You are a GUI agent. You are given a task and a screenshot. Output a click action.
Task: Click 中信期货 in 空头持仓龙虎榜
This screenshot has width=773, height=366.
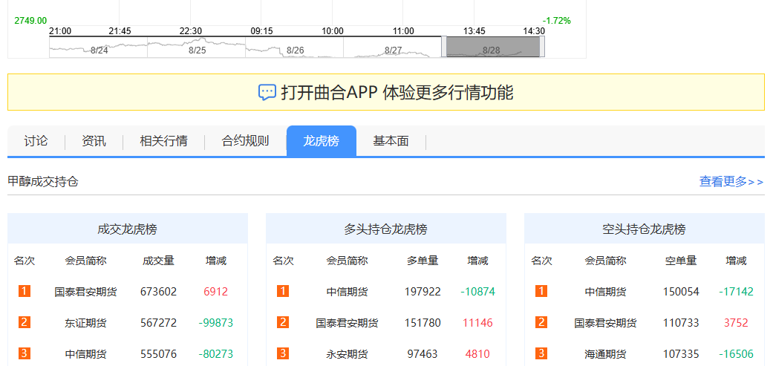click(x=605, y=292)
